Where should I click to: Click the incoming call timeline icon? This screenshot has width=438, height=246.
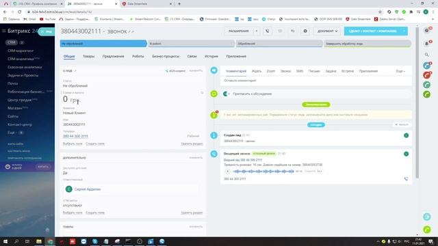pos(214,154)
